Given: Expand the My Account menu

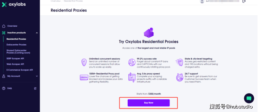Looking at the screenshot, I should pos(37,76).
